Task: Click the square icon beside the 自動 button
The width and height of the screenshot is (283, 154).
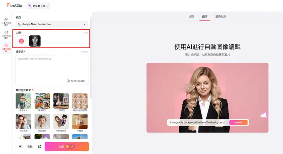Action: click(x=39, y=146)
